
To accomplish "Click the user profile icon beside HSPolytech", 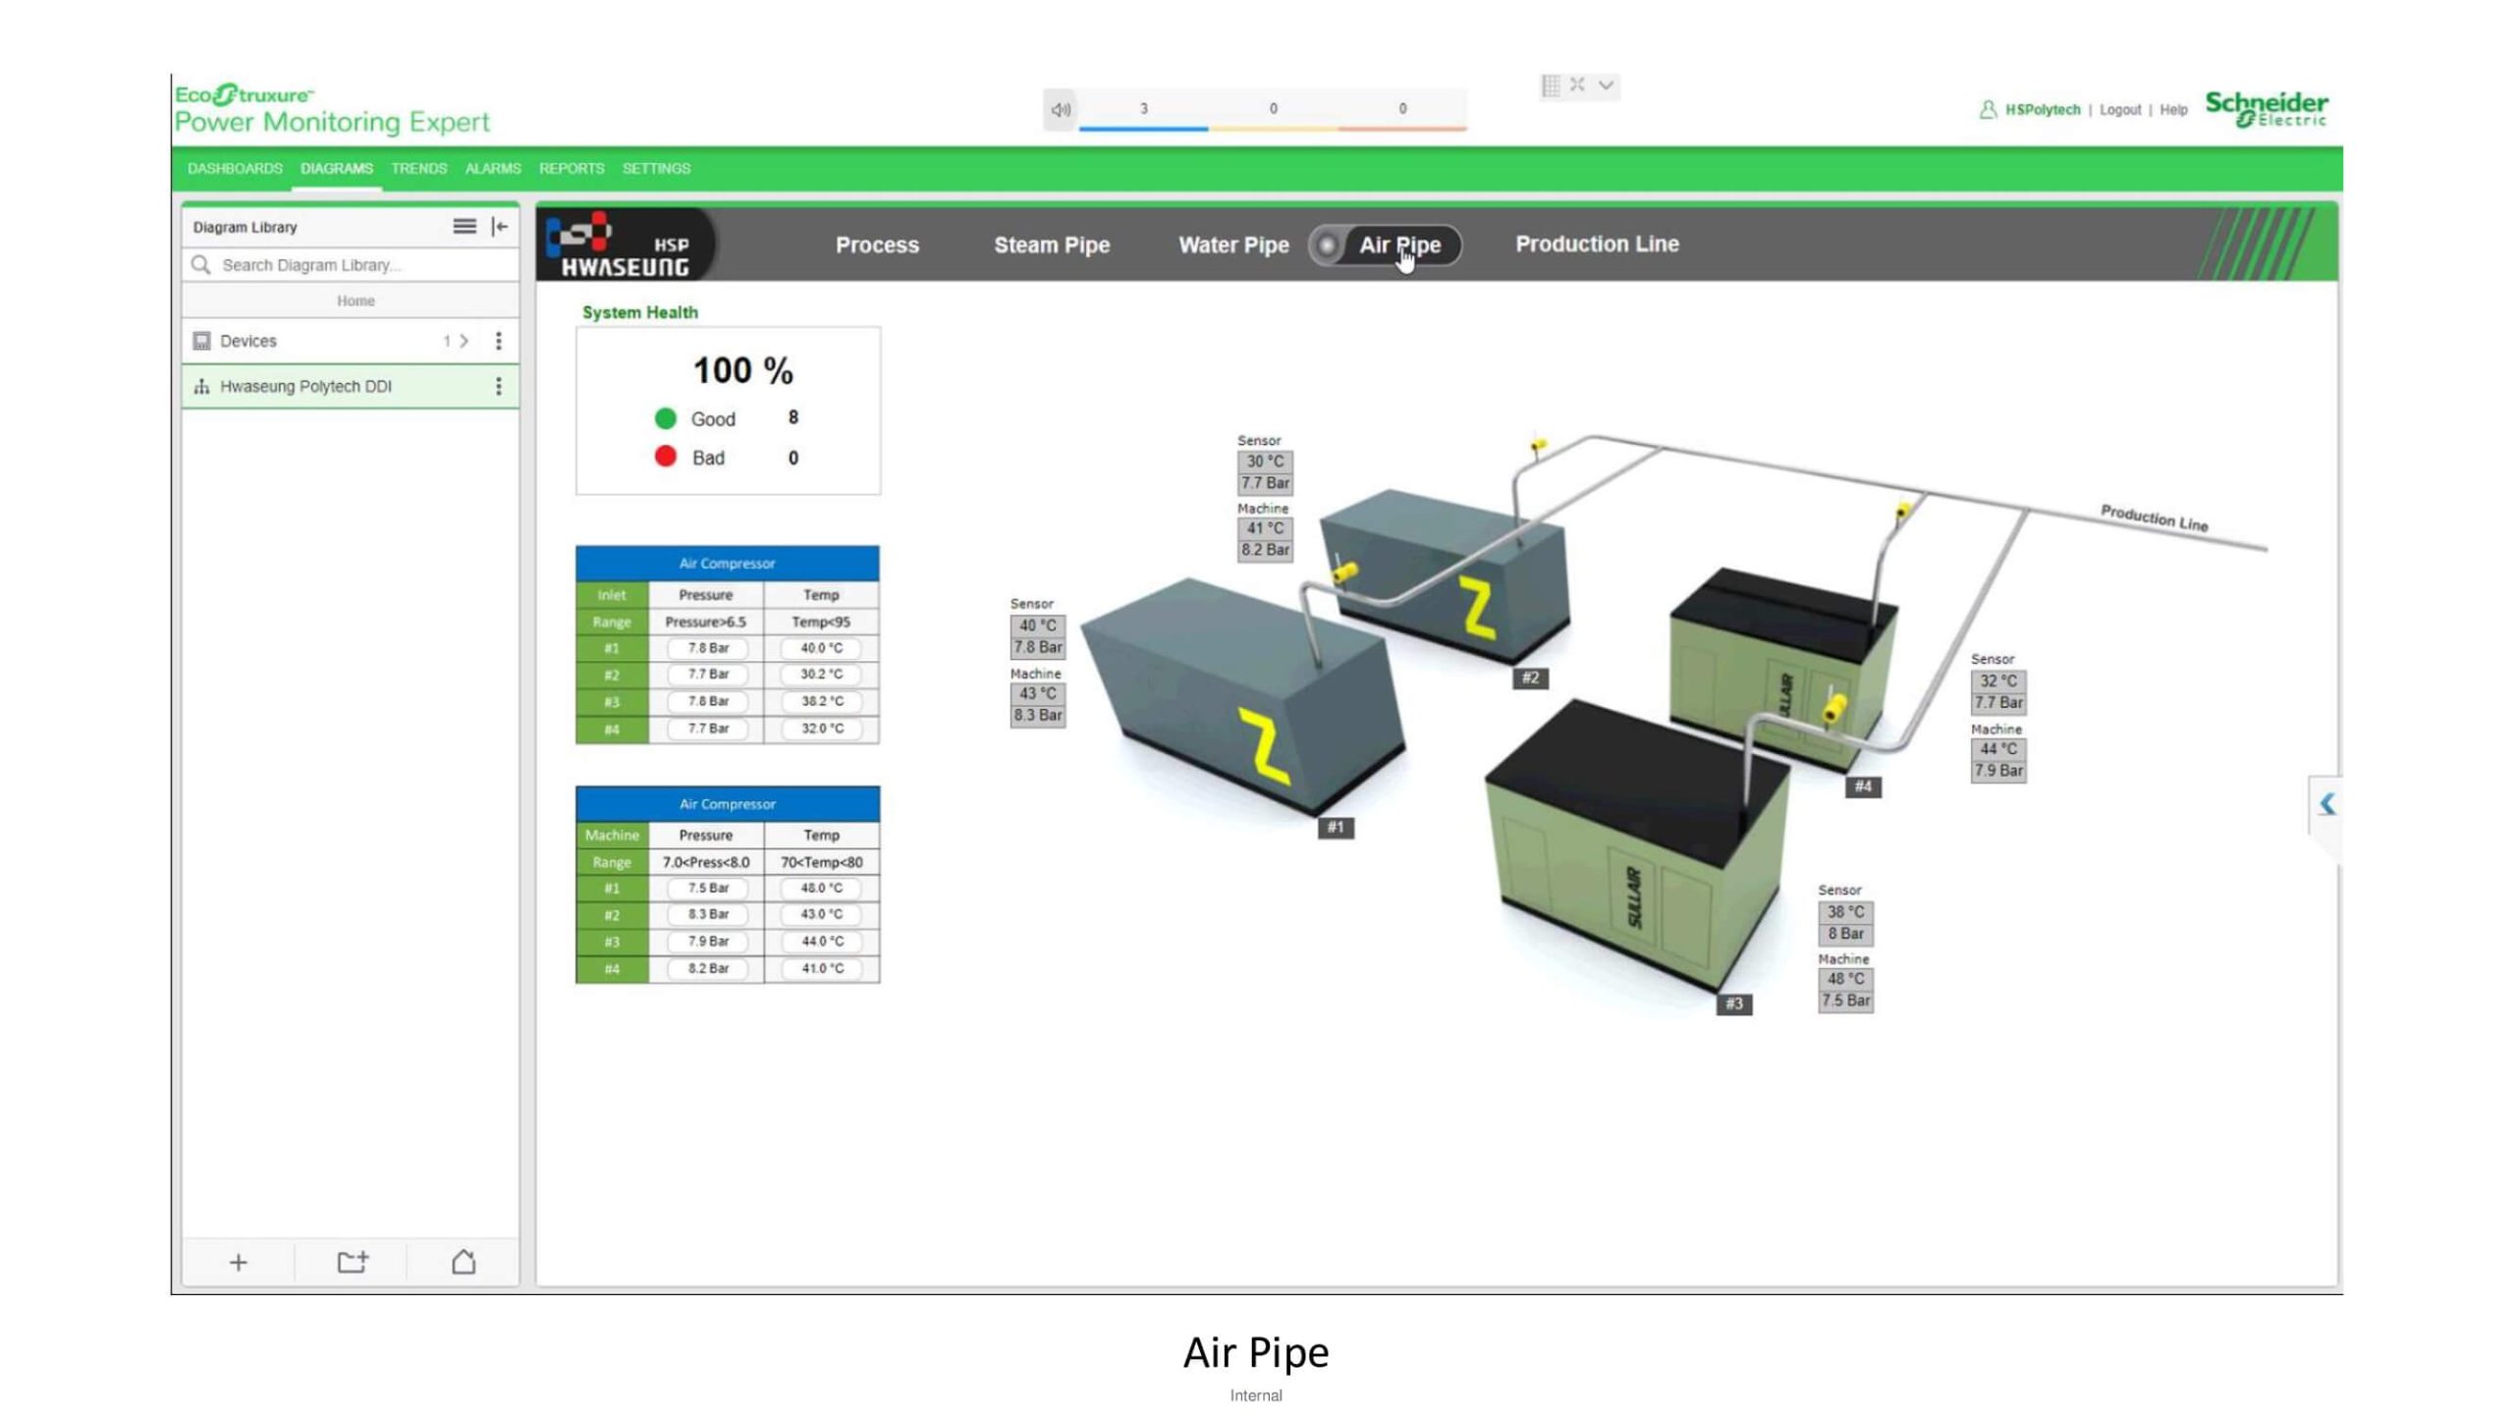I will click(1987, 109).
